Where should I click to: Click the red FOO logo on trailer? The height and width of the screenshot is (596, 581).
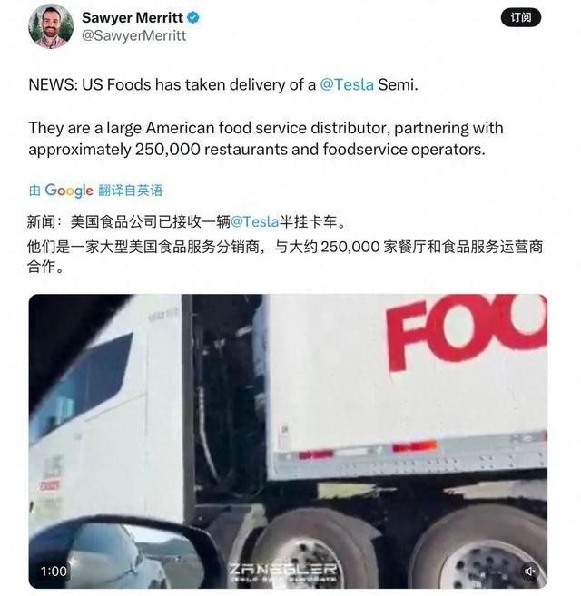point(467,332)
